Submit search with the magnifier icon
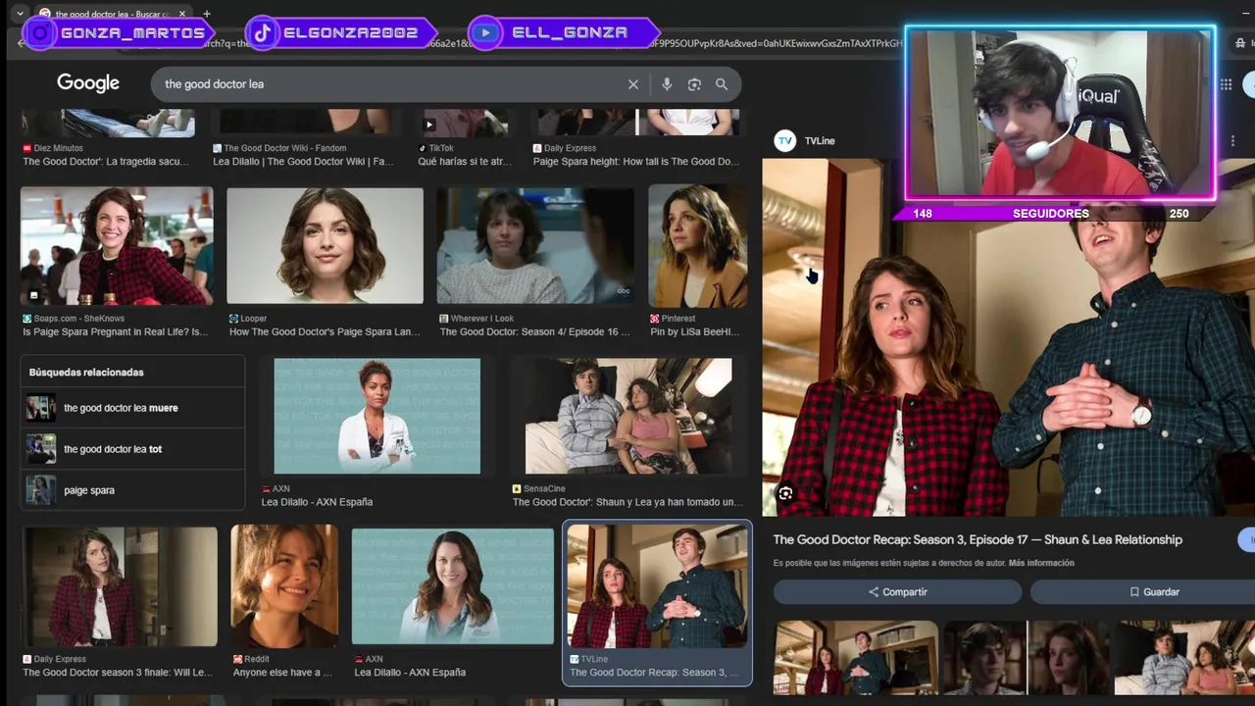The width and height of the screenshot is (1255, 706). [722, 84]
